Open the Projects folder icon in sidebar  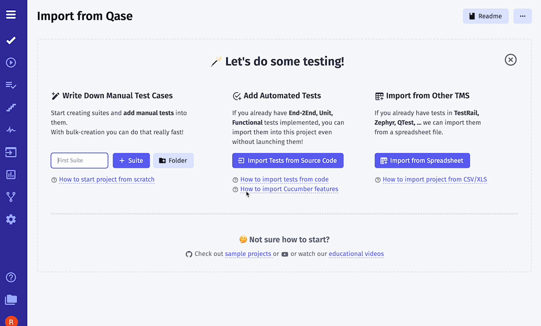pyautogui.click(x=11, y=299)
